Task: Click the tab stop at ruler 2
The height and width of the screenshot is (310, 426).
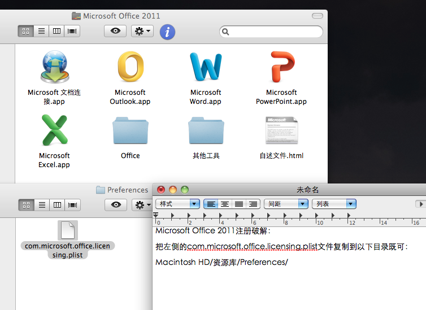Action: pos(189,216)
